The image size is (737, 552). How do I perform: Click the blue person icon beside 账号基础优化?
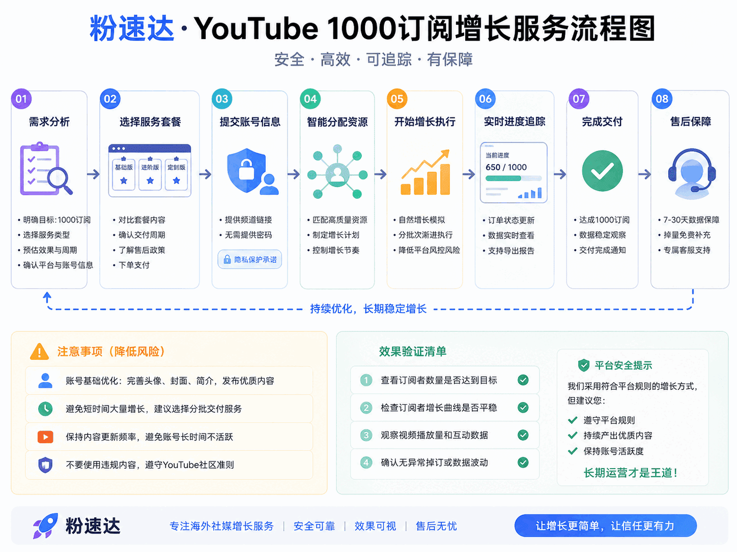(45, 381)
